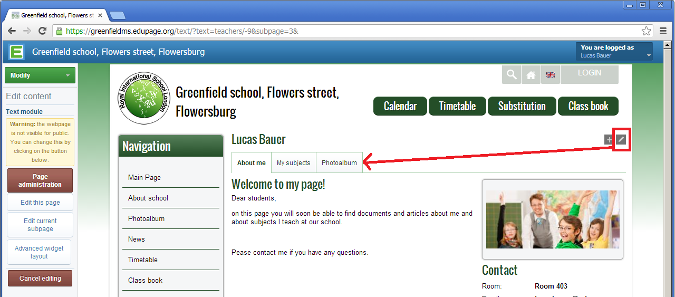Reload the page with the refresh icon
Screen dimensions: 675x297
coord(43,31)
